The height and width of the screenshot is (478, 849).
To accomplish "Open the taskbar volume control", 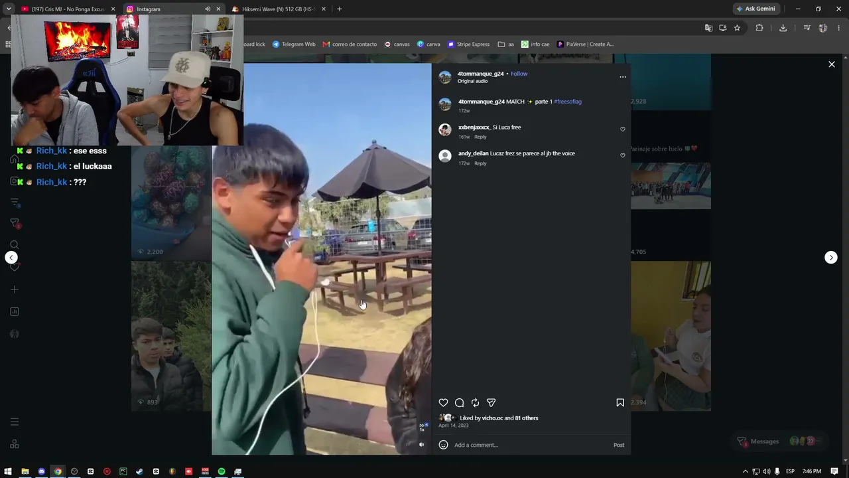I will pyautogui.click(x=767, y=471).
